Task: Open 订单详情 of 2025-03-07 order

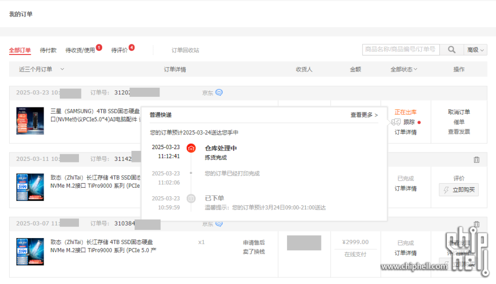Action: pyautogui.click(x=405, y=253)
